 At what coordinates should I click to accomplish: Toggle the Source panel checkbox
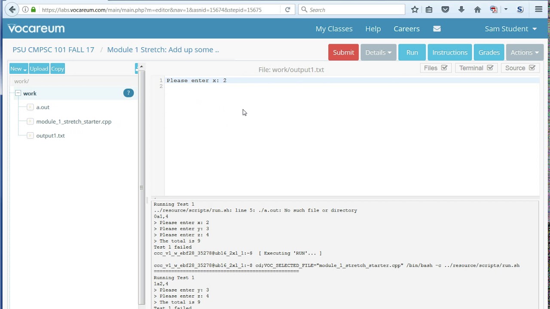pos(532,68)
